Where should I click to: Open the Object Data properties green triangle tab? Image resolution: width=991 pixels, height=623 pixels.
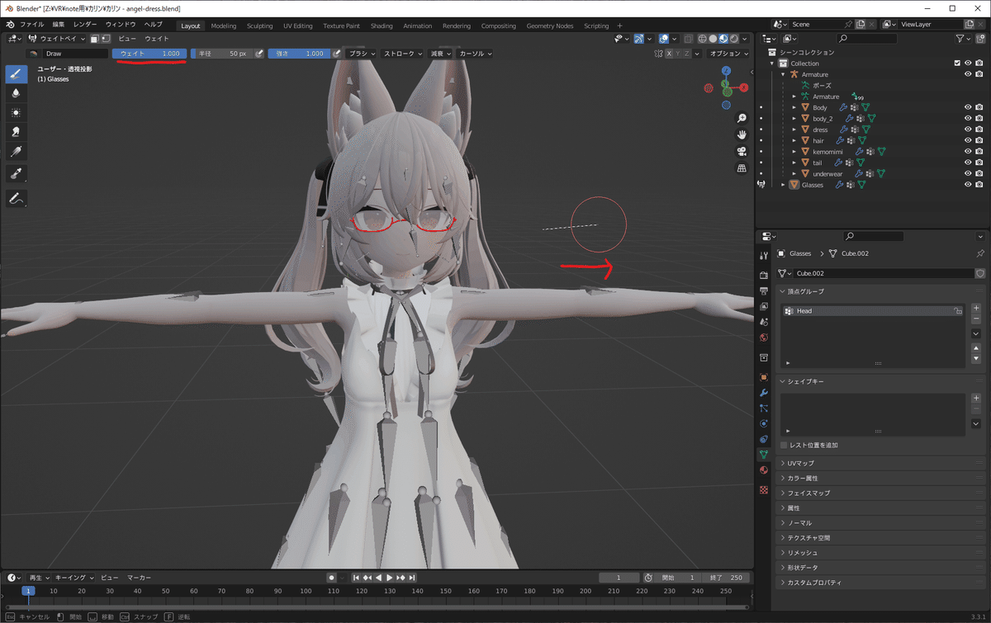tap(764, 454)
